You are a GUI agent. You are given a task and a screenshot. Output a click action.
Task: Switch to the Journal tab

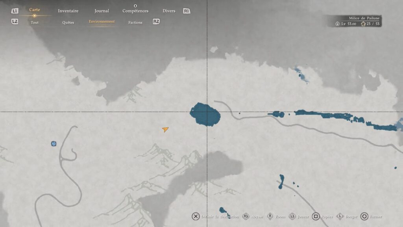pyautogui.click(x=102, y=11)
